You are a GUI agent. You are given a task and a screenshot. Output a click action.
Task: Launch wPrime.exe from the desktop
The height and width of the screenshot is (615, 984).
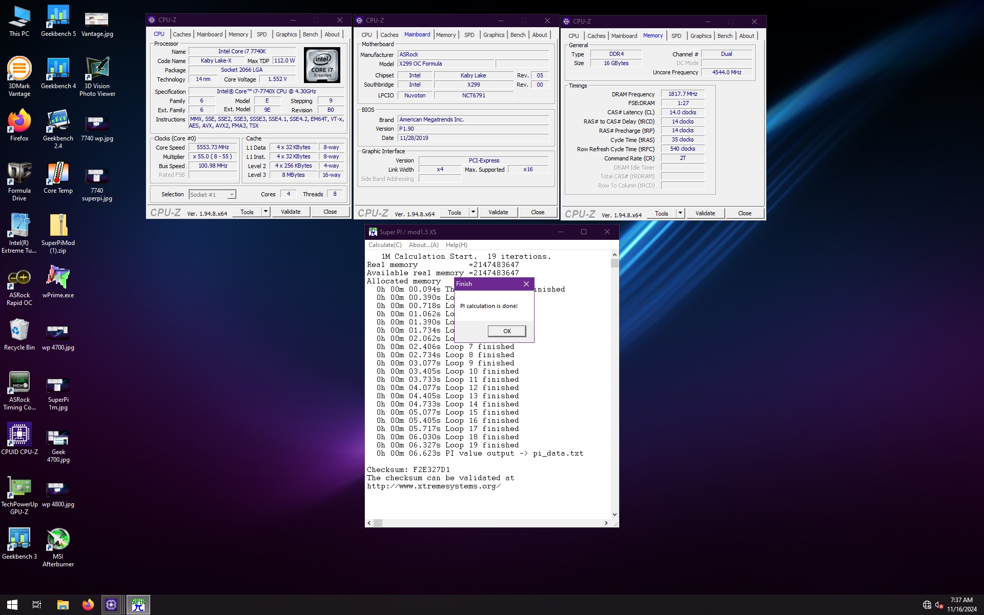[x=58, y=282]
